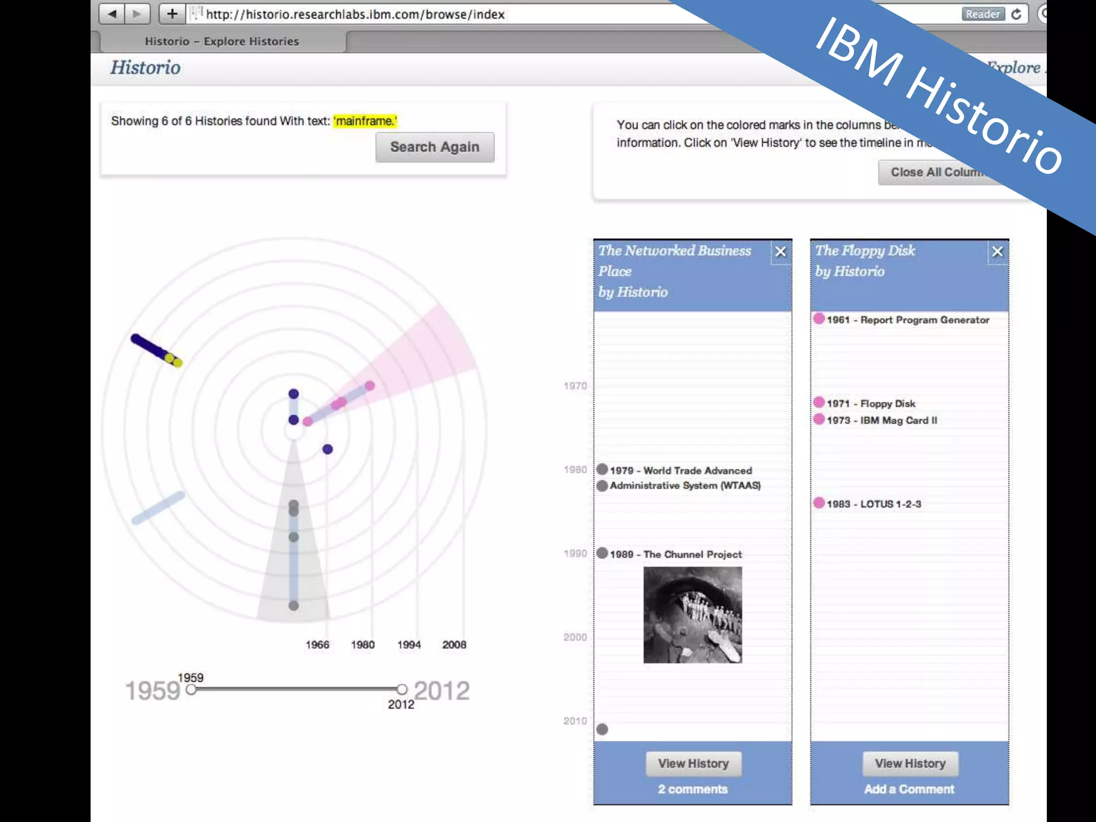Open the Chunnel Project tunnel thumbnail

click(x=692, y=615)
